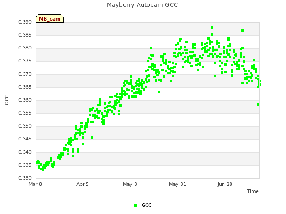286x214 pixels.
Task: Click the y-axis tick label 0.375
Action: 25,61
